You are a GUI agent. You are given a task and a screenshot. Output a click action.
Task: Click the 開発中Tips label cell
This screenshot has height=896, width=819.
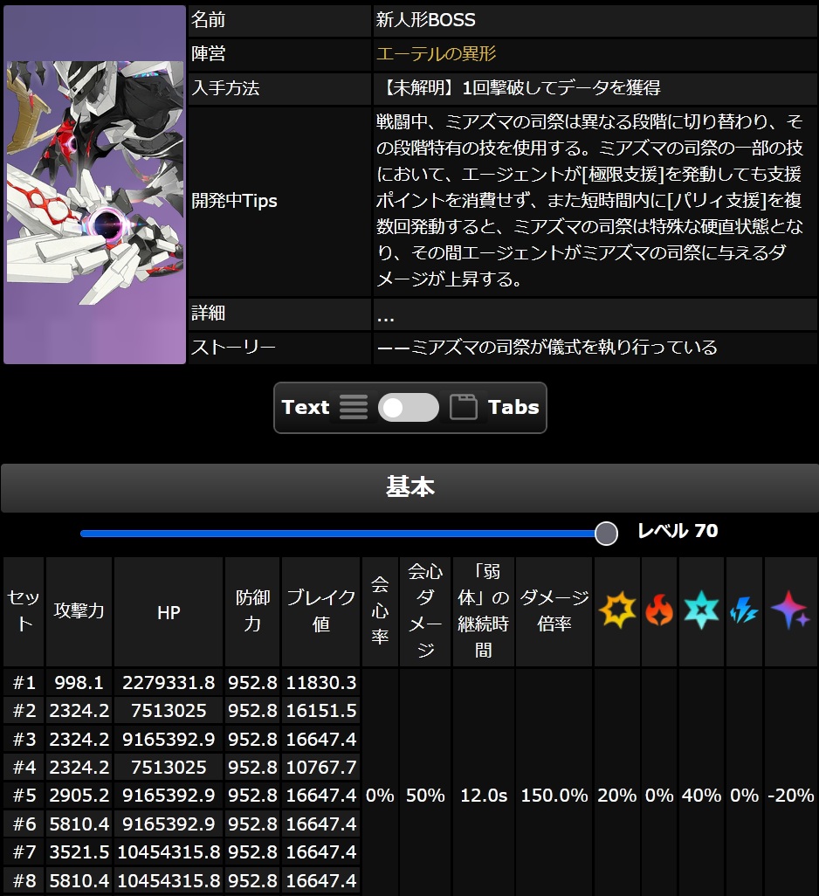point(280,201)
